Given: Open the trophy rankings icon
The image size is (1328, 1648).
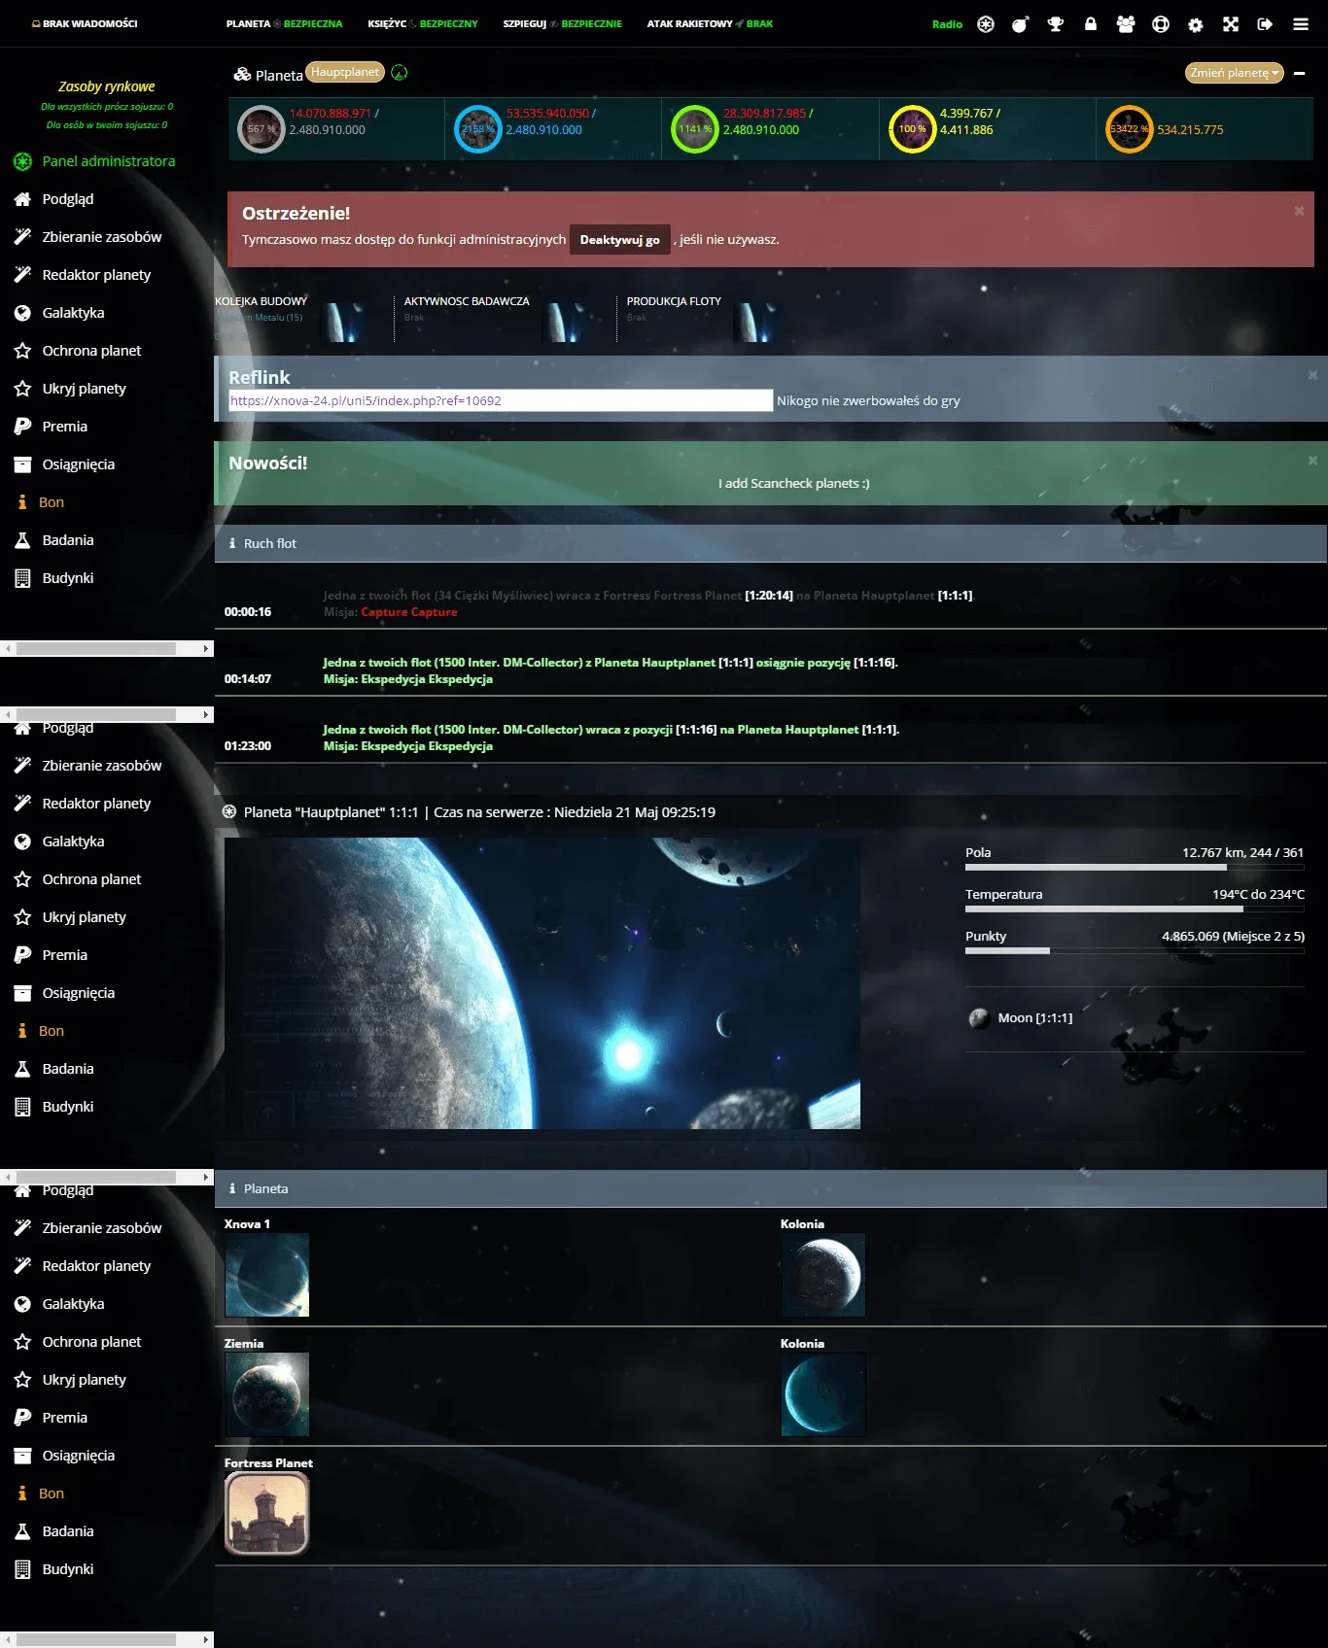Looking at the screenshot, I should (x=1056, y=24).
